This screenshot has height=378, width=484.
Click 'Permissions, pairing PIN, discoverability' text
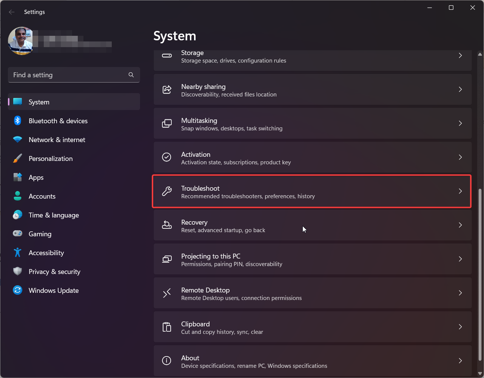tap(232, 264)
